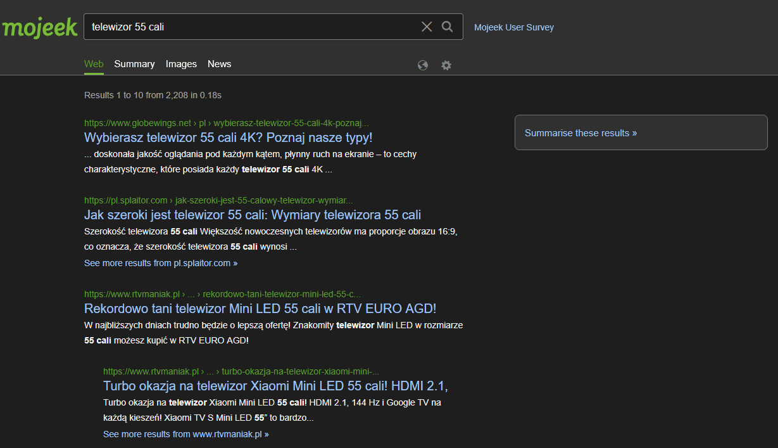Click snippet 'Turbo okazja na telewizor Xiaomi Mini LED'
The image size is (778, 448).
[x=272, y=410]
